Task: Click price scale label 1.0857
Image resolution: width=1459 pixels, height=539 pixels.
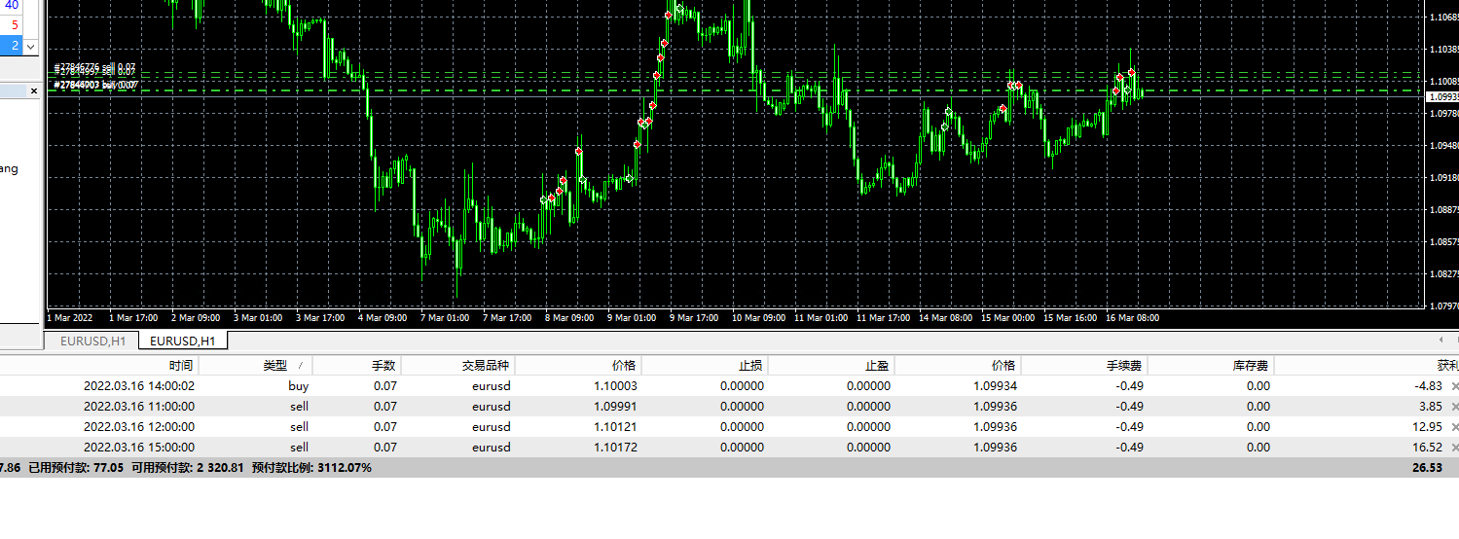Action: coord(1443,242)
